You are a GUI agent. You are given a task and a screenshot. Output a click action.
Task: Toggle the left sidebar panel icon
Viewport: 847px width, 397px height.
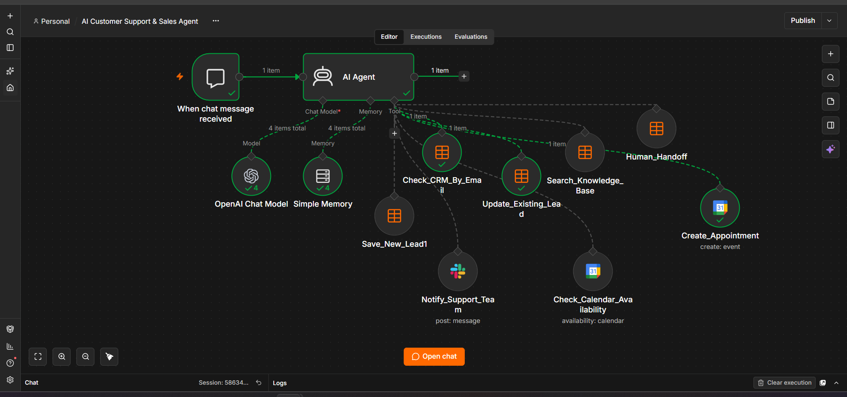click(x=10, y=48)
